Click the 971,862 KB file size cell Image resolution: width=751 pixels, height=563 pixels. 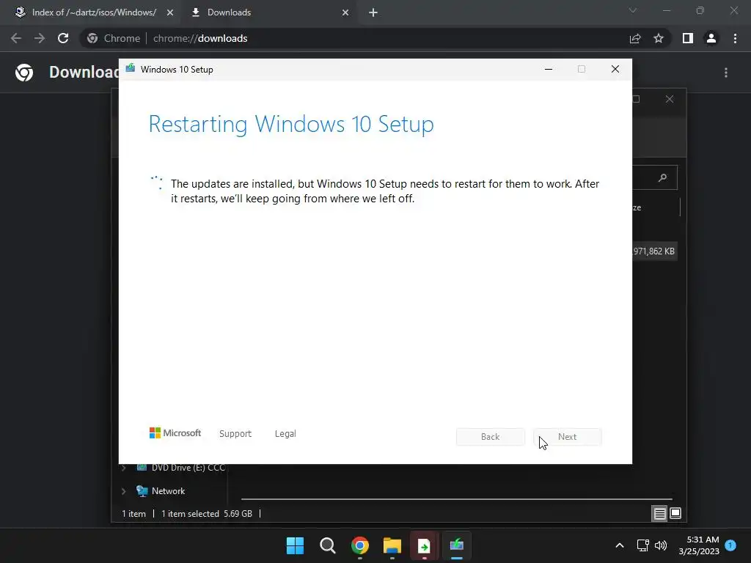tap(653, 251)
